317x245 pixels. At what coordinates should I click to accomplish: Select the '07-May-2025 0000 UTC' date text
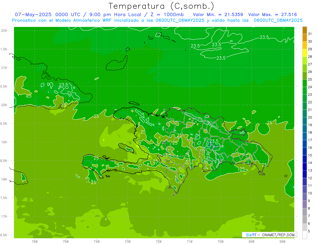[x=47, y=15]
